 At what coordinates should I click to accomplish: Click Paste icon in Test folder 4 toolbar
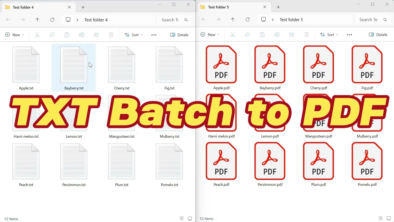pyautogui.click(x=67, y=35)
